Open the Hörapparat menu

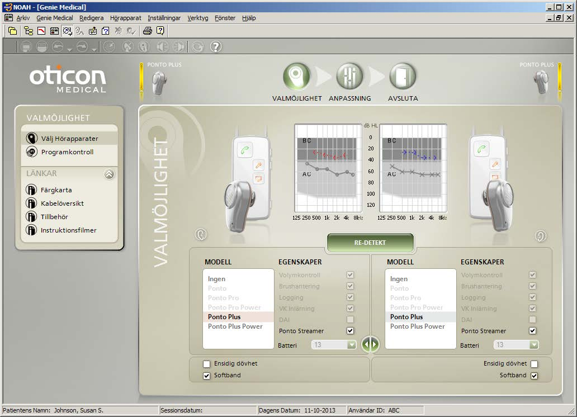tap(125, 18)
